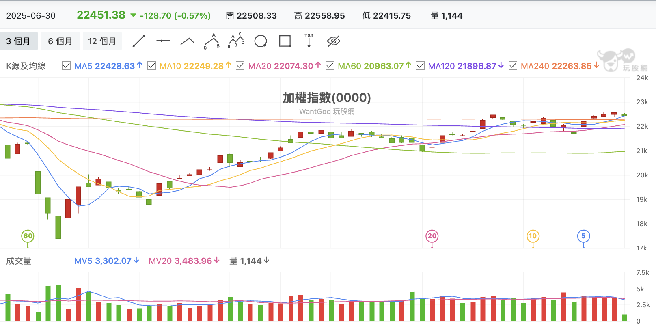The image size is (656, 328).
Task: Toggle hide drawings eye icon
Action: pos(334,41)
